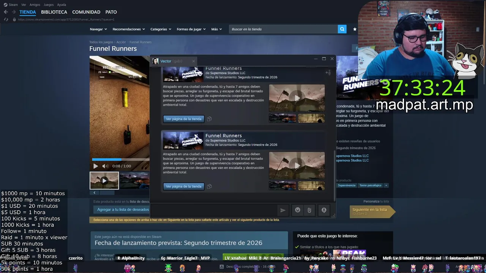The image size is (486, 273).
Task: Click the store URL in address bar
Action: 66,19
